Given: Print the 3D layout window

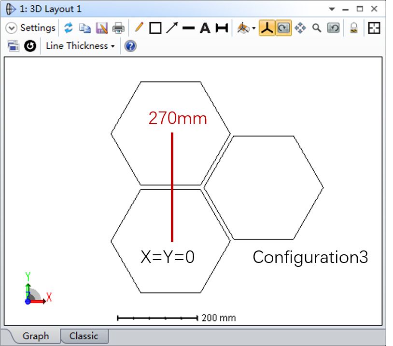Looking at the screenshot, I should [118, 28].
